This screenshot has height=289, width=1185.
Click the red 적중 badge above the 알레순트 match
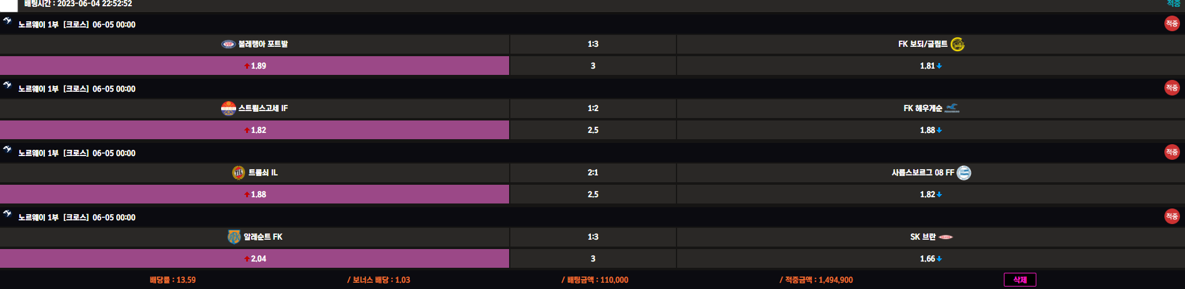click(1171, 217)
